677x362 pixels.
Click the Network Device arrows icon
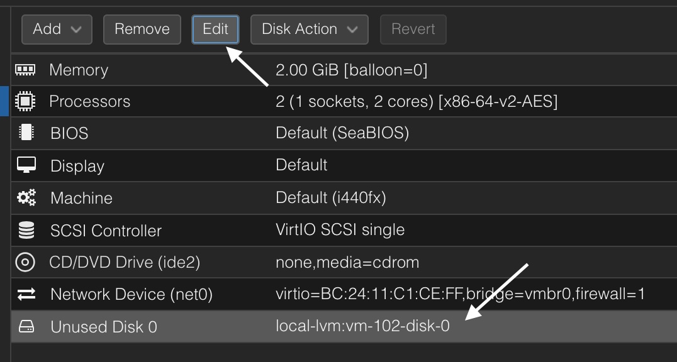tap(26, 294)
